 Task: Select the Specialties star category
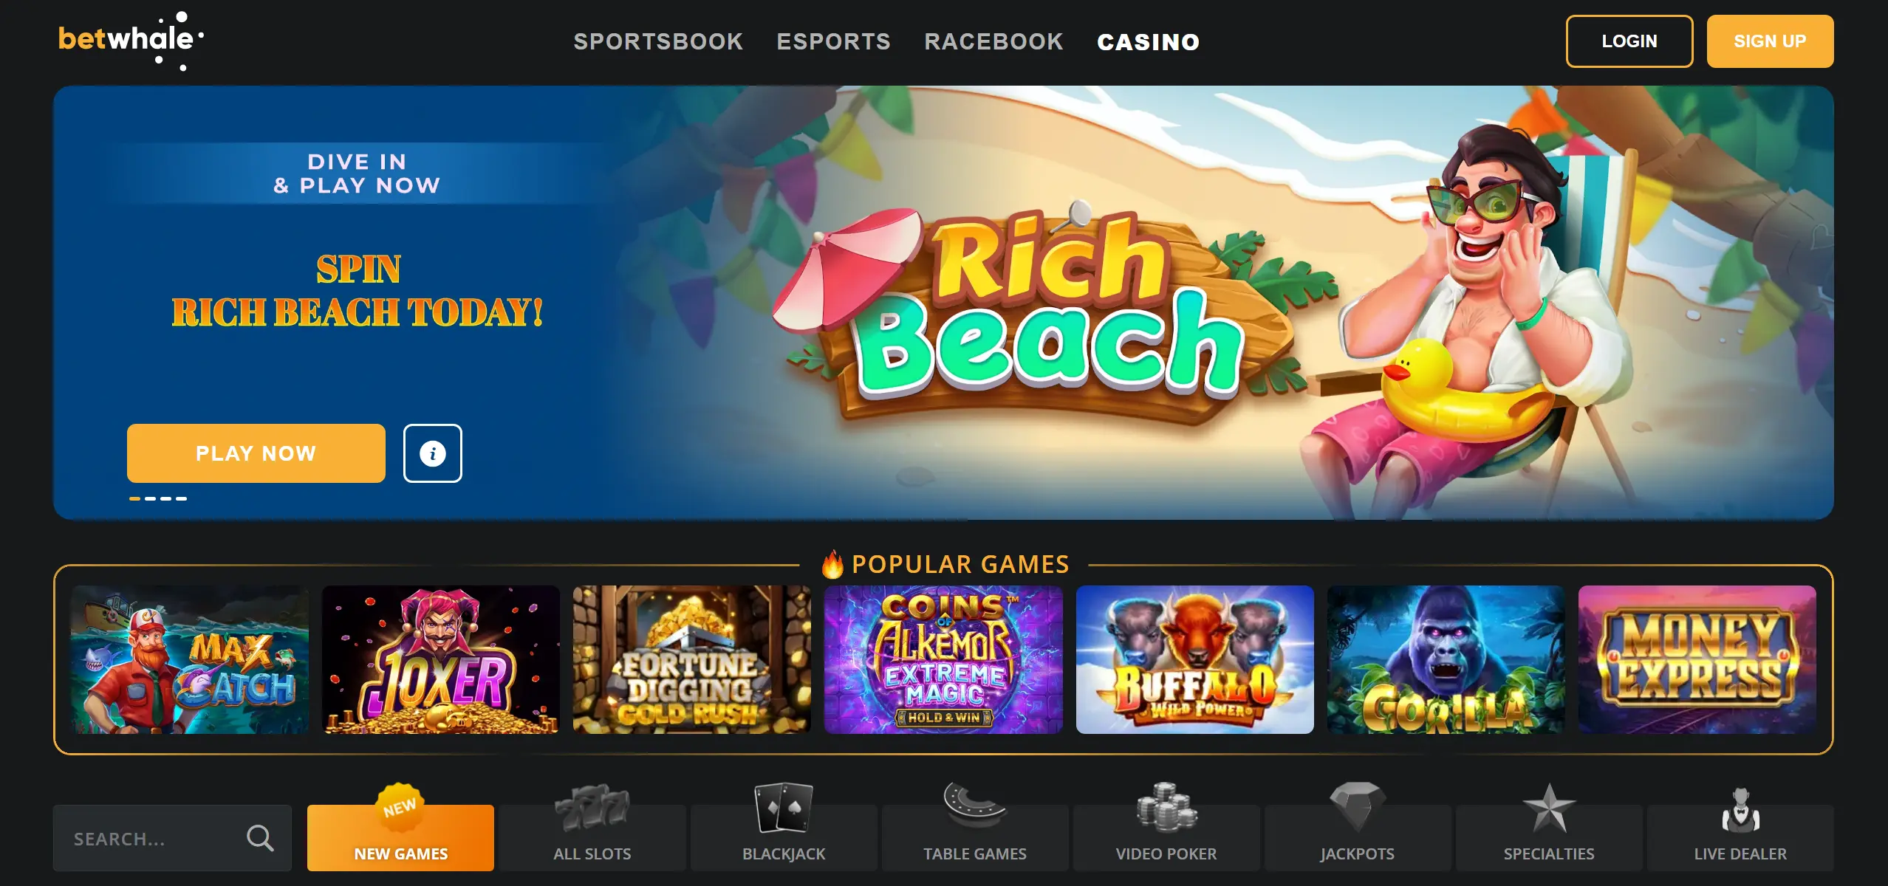click(1548, 828)
